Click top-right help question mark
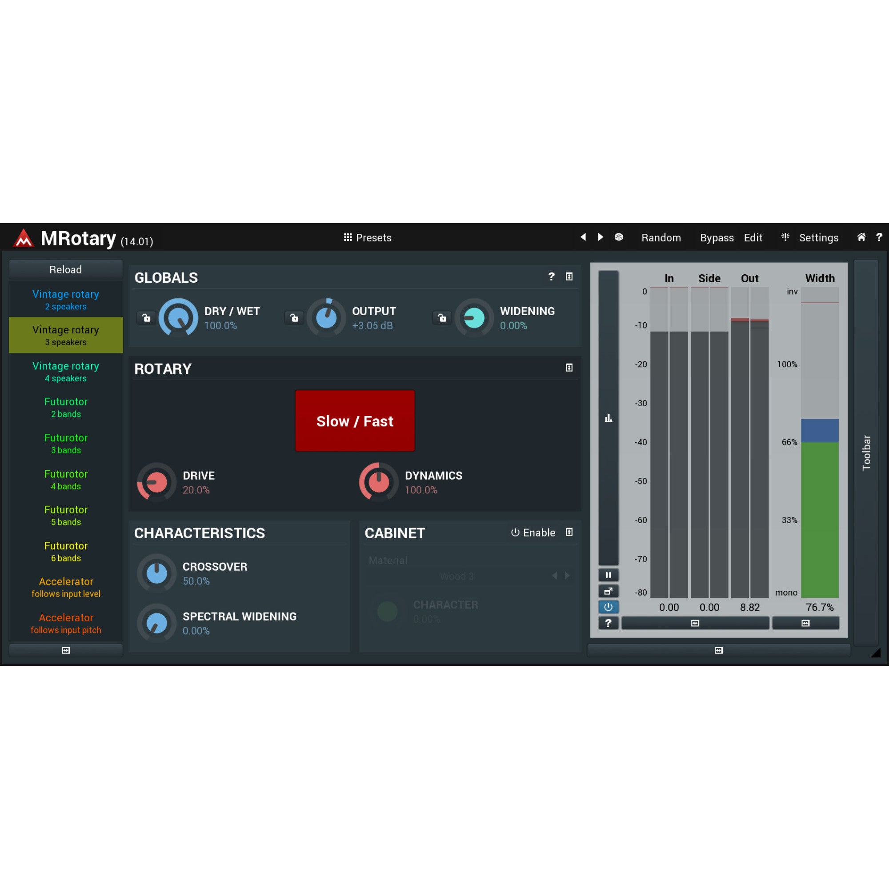889x889 pixels. [x=879, y=237]
